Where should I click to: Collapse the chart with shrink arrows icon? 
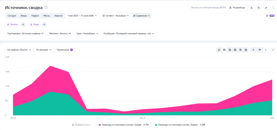coord(273,50)
